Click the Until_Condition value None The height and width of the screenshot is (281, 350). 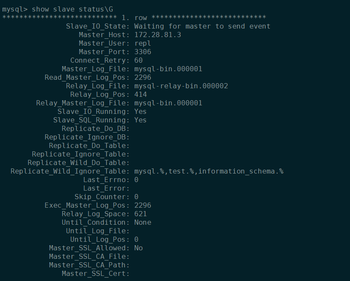tap(142, 222)
